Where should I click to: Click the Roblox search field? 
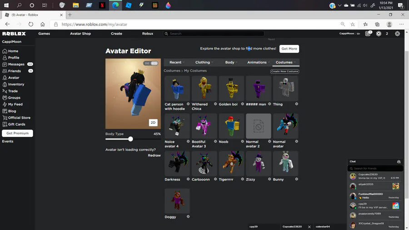tap(214, 34)
